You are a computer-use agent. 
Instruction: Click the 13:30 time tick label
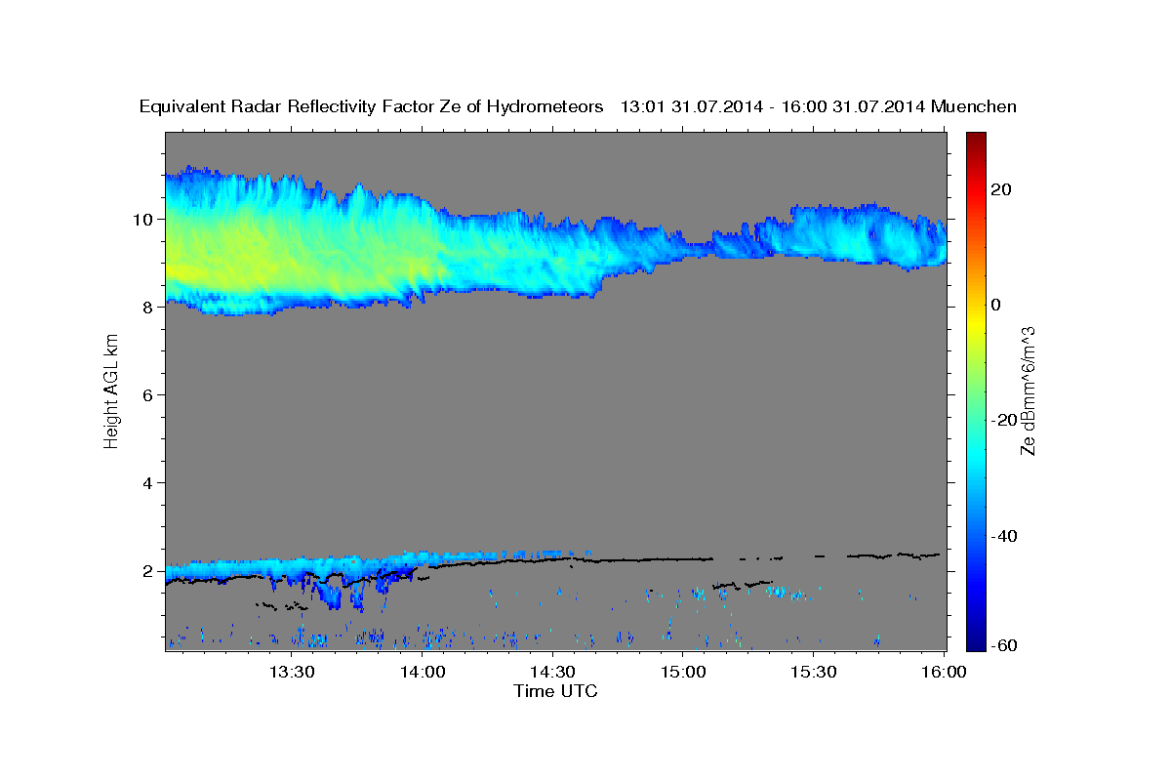(x=292, y=672)
